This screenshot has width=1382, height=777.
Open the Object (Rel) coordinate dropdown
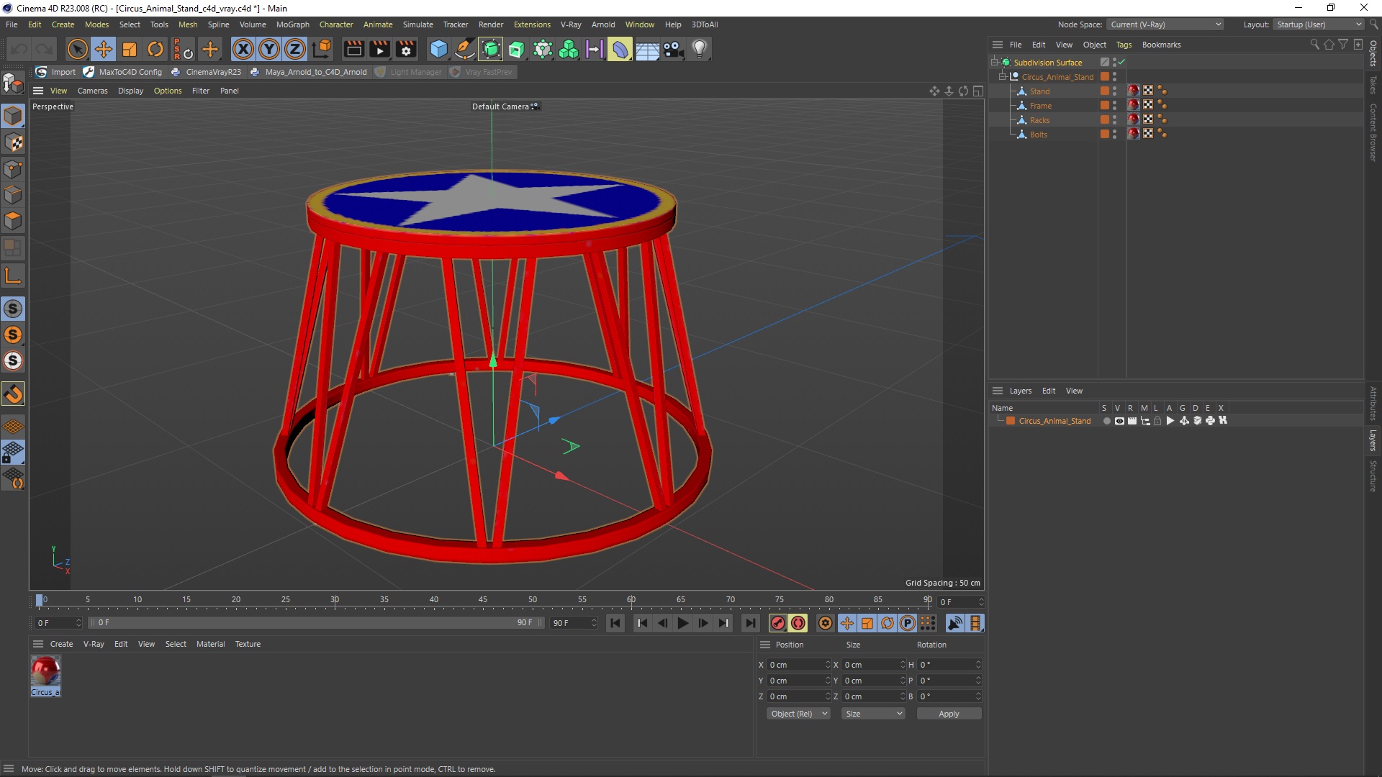click(798, 714)
